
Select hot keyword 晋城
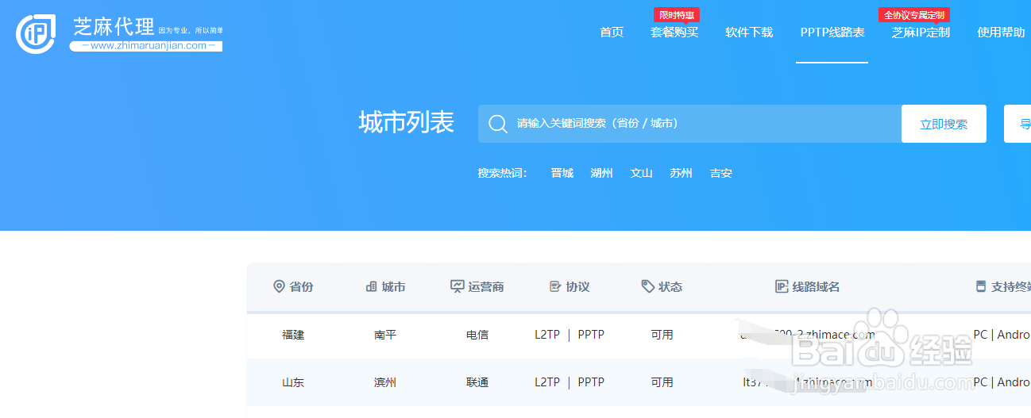click(562, 173)
